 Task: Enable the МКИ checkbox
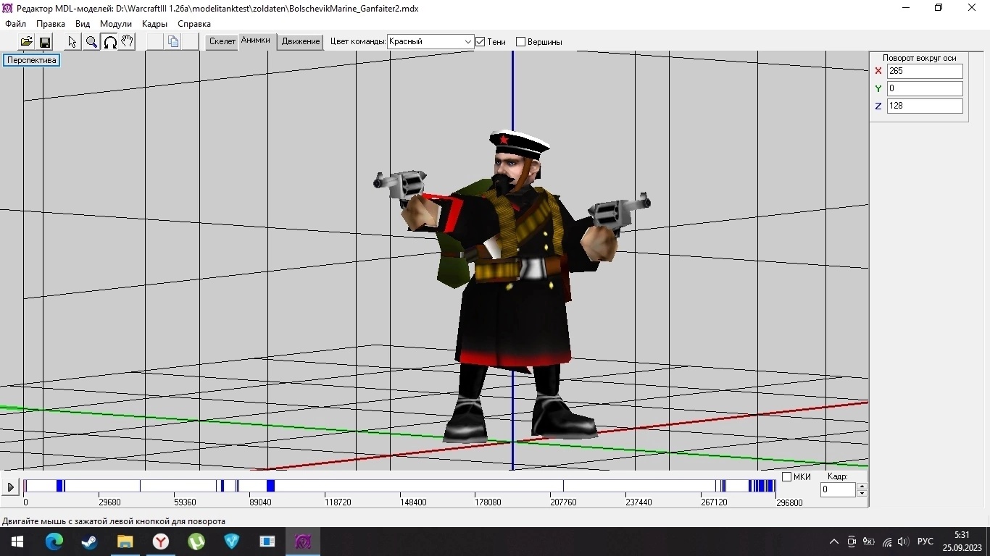click(x=786, y=477)
